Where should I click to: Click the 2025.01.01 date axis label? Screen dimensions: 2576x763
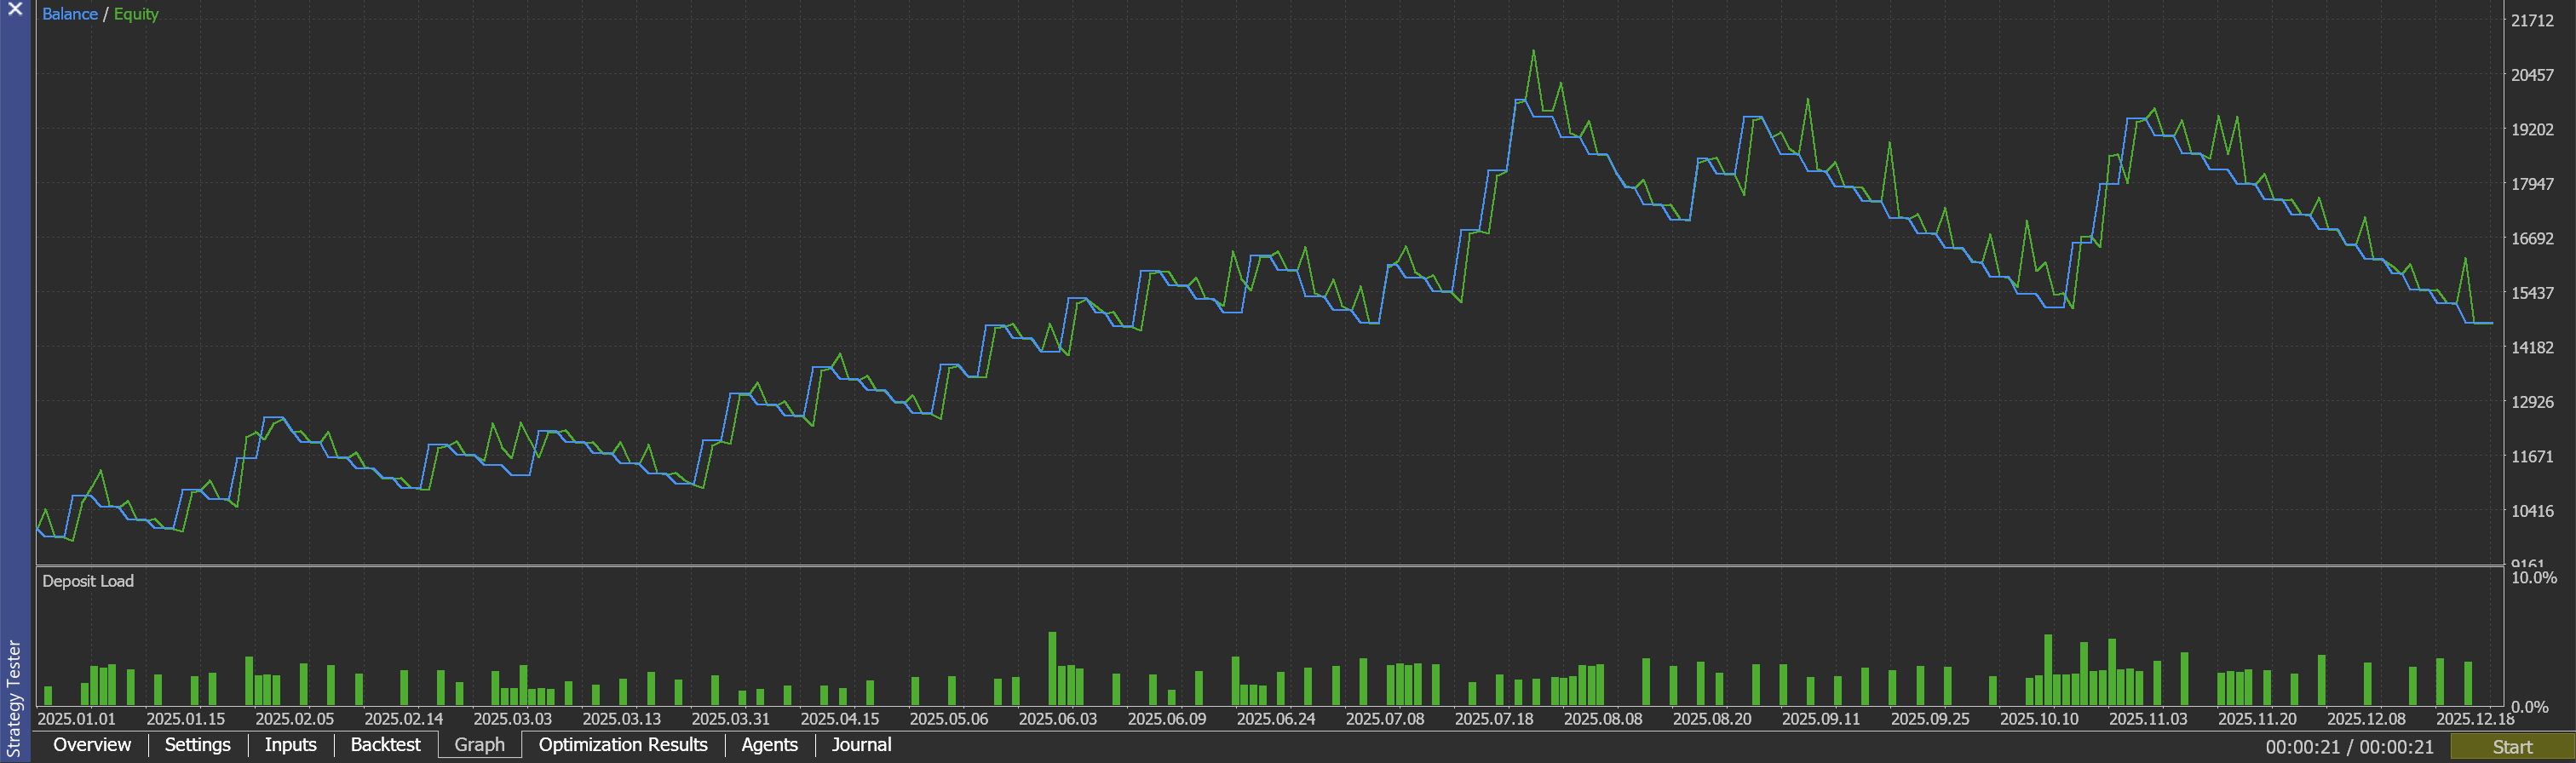click(x=76, y=719)
